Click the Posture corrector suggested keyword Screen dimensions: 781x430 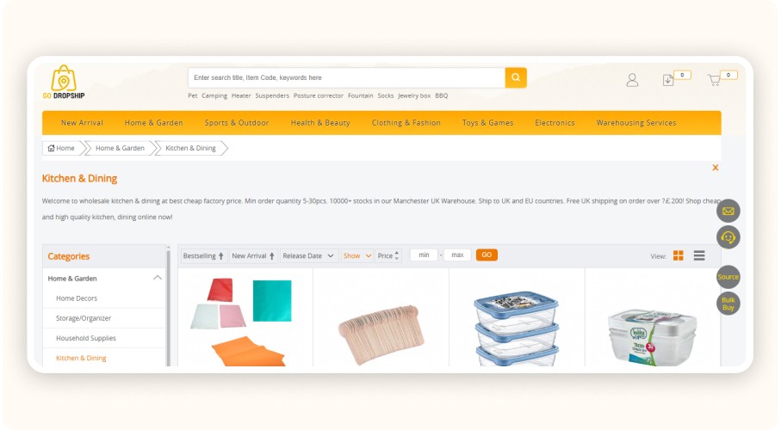319,95
